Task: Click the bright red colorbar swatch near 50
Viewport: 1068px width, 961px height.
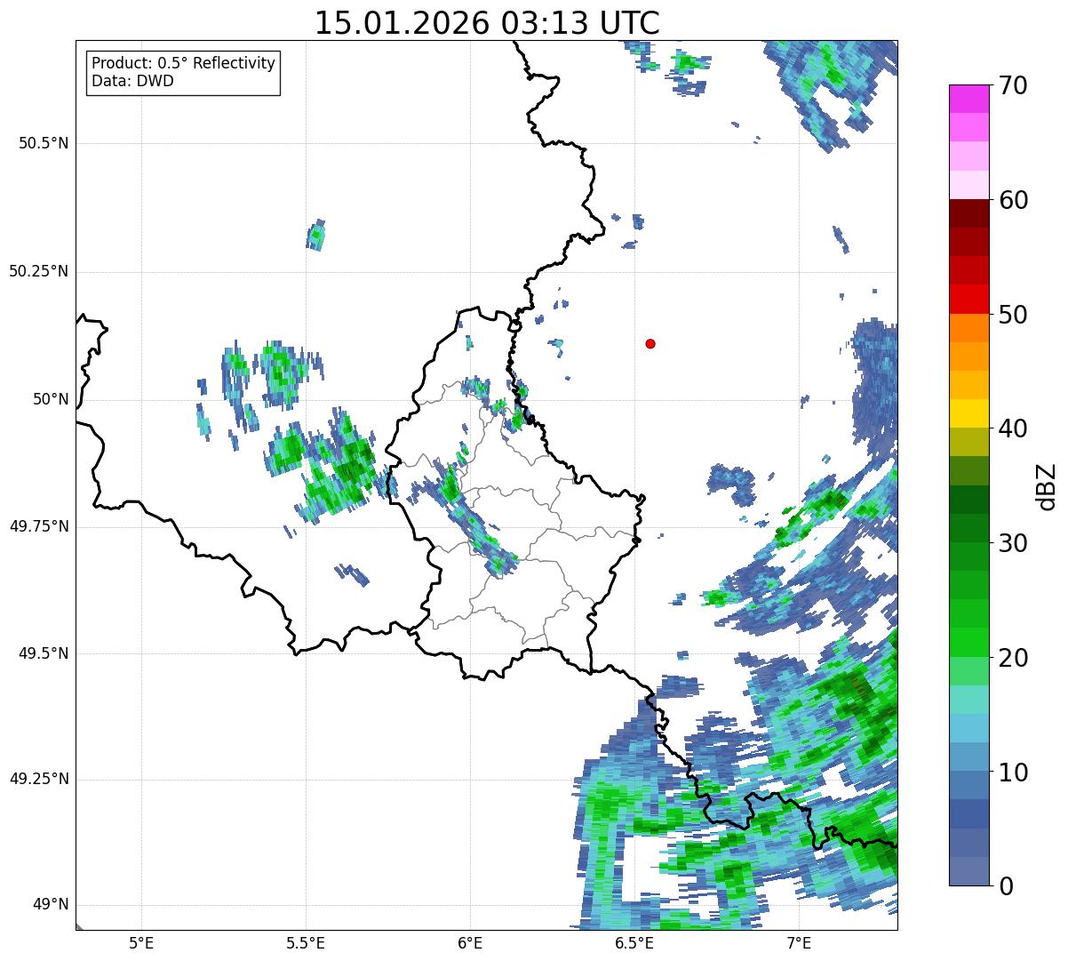Action: [x=969, y=299]
